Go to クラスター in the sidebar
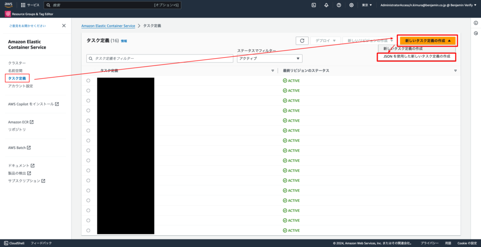Image resolution: width=481 pixels, height=247 pixels. 17,63
